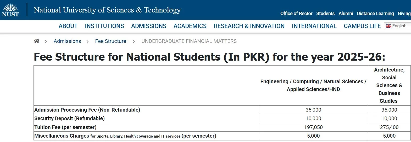The image size is (411, 142).
Task: Click the UK flag language icon
Action: tap(388, 26)
